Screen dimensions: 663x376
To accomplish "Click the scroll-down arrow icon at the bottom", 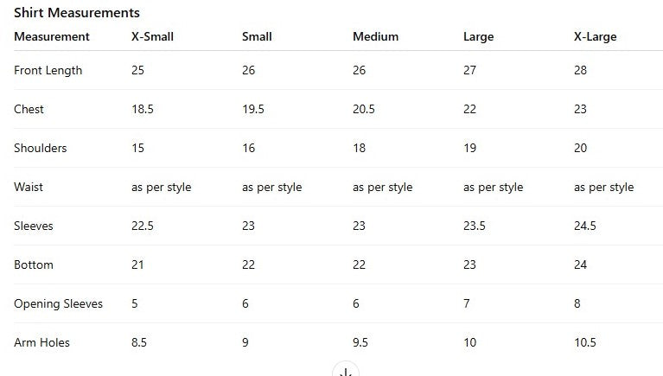I will [346, 372].
